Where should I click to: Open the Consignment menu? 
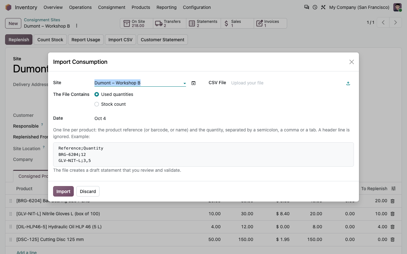112,7
